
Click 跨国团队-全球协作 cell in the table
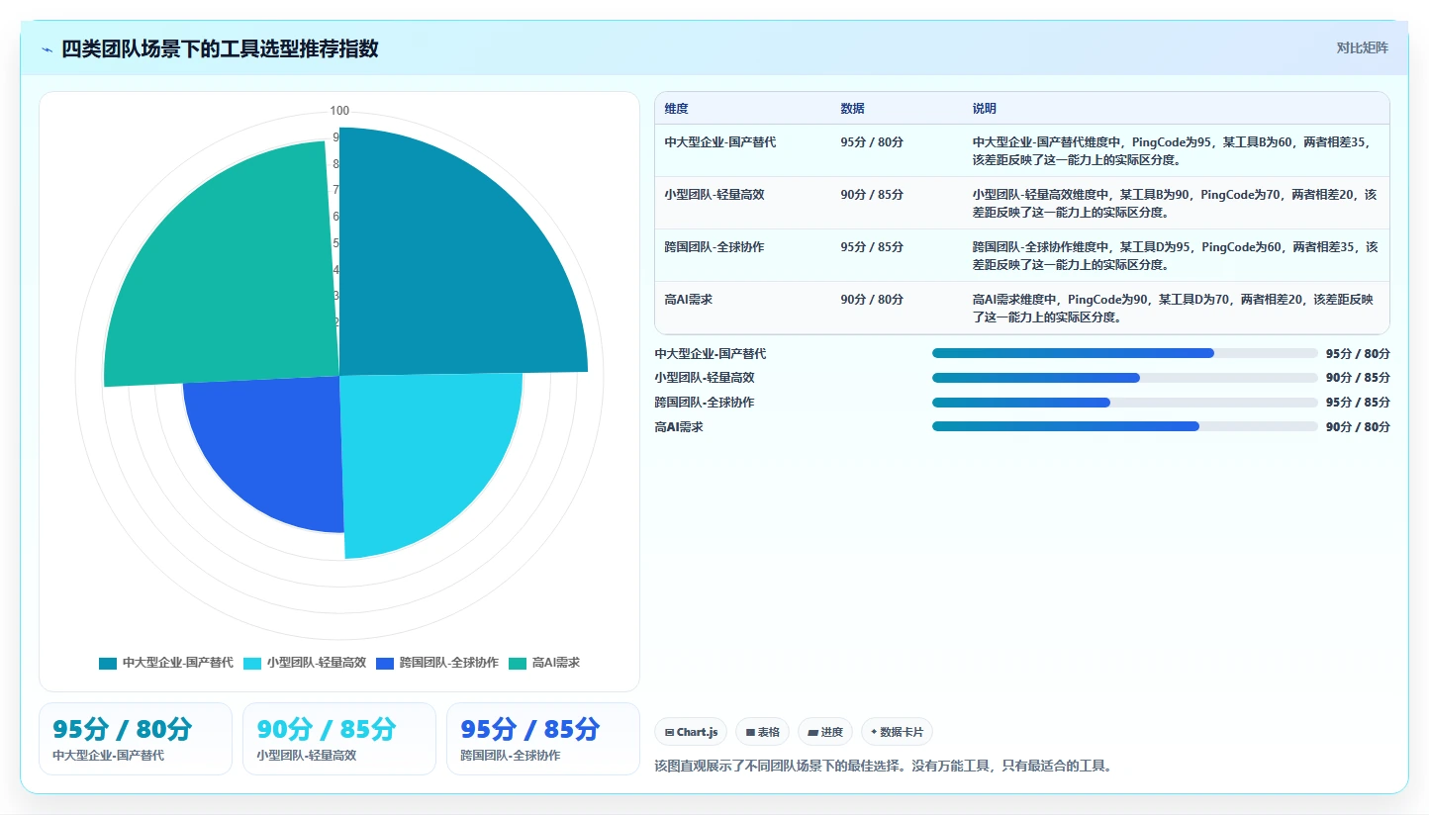(x=714, y=247)
